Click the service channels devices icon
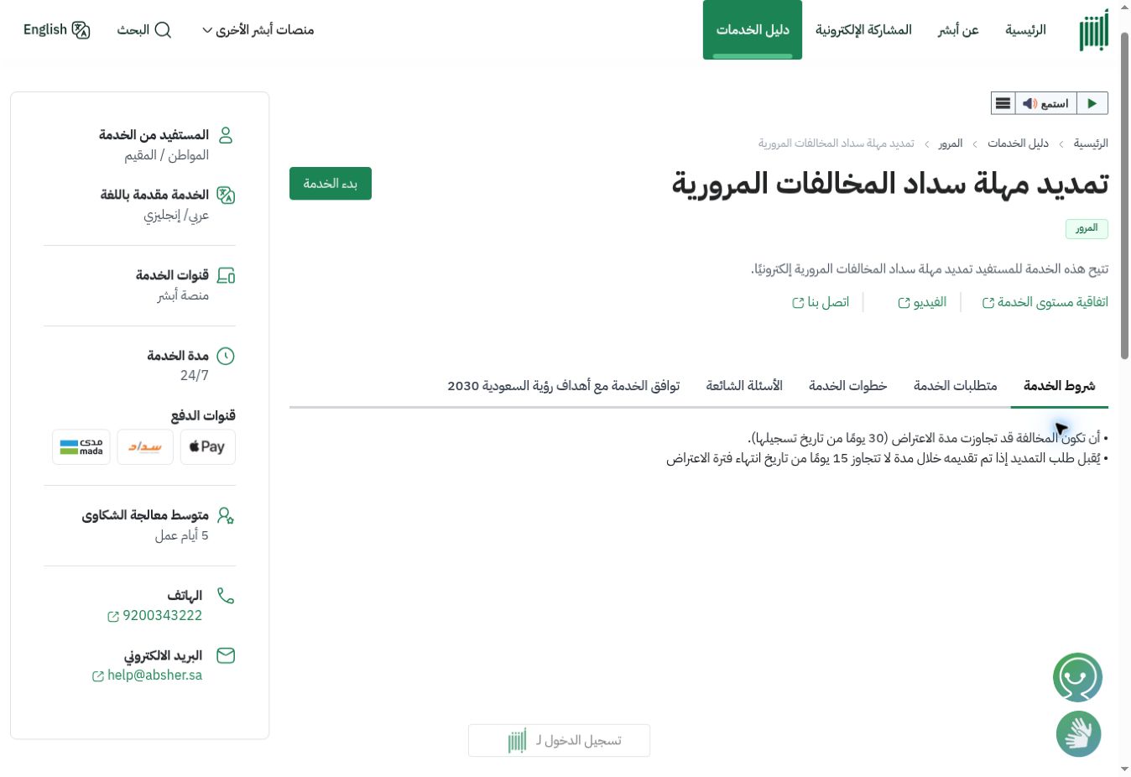The image size is (1131, 777). pos(226,275)
